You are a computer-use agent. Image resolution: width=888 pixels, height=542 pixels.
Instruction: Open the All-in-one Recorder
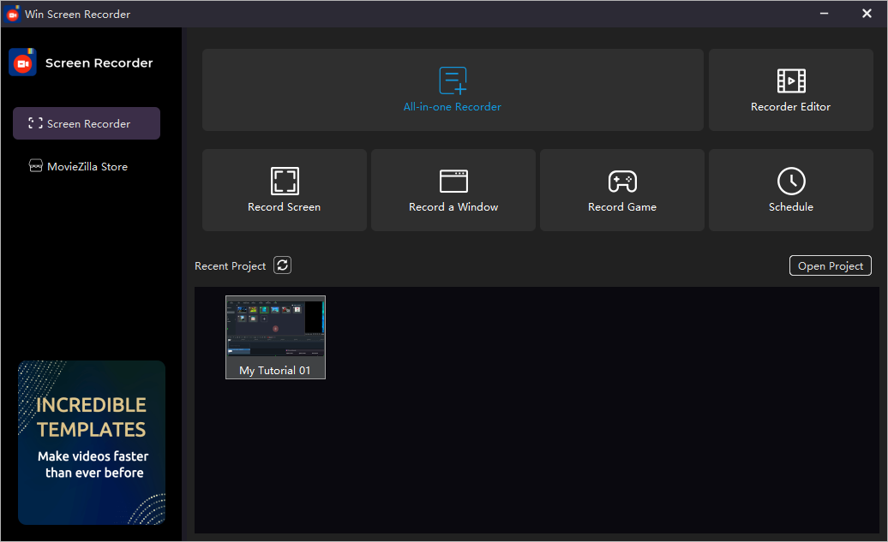(x=453, y=90)
